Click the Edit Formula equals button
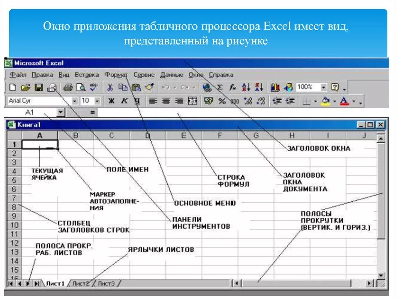This screenshot has width=396, height=297. (92, 112)
